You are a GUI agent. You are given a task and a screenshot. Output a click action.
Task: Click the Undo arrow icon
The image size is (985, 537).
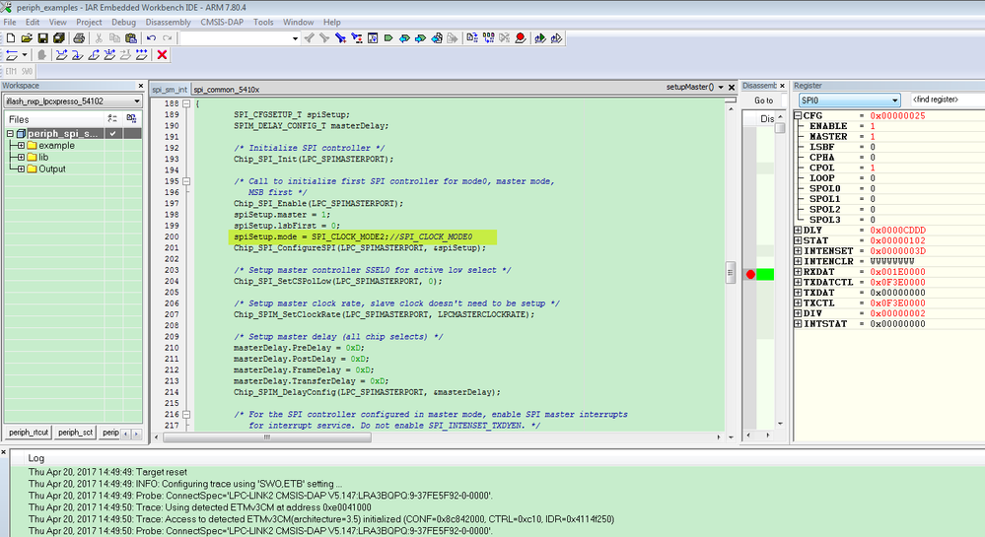151,38
